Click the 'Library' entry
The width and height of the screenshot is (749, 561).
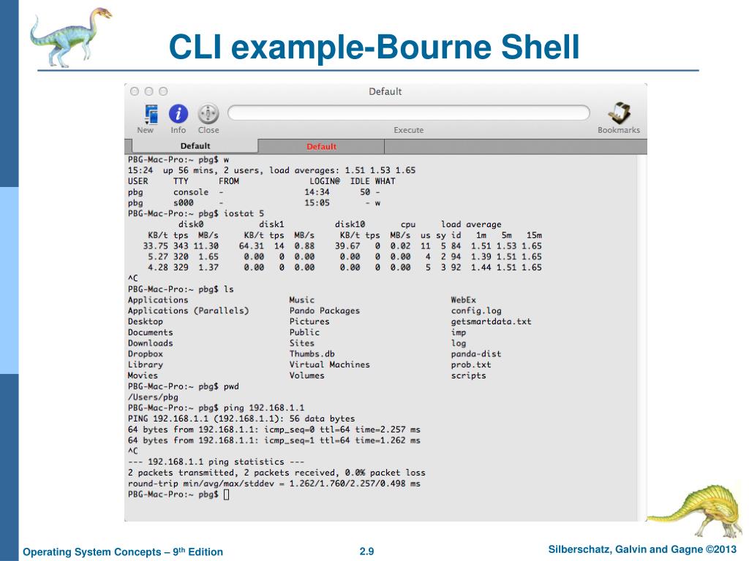point(146,365)
